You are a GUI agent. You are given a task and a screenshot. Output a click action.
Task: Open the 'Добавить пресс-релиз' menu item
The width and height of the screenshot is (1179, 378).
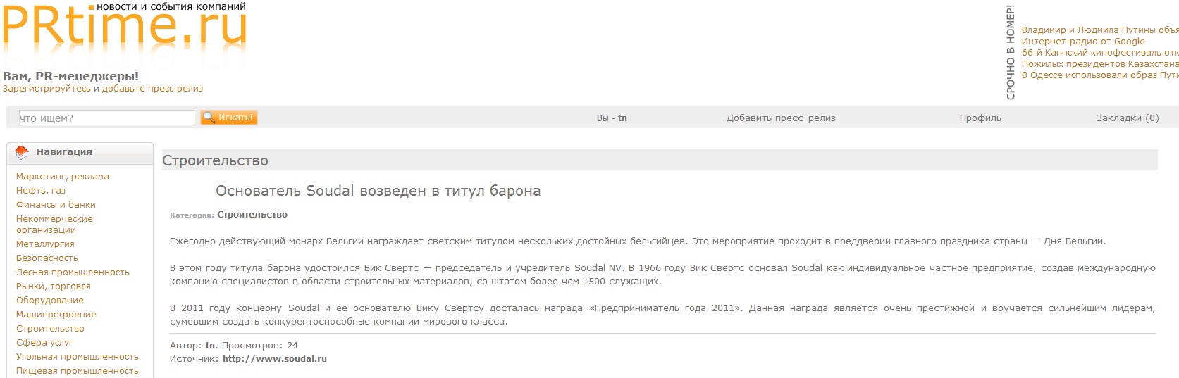[781, 118]
